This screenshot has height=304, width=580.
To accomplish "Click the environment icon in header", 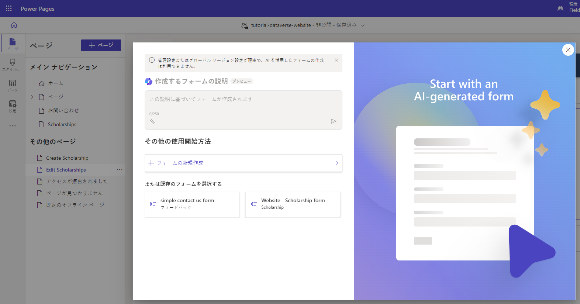I will click(x=560, y=8).
